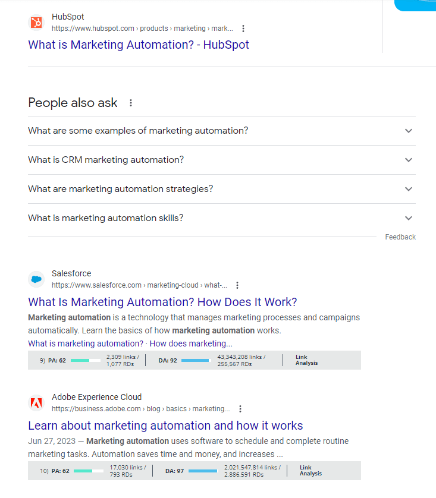
Task: Click the Feedback link
Action: tap(400, 237)
